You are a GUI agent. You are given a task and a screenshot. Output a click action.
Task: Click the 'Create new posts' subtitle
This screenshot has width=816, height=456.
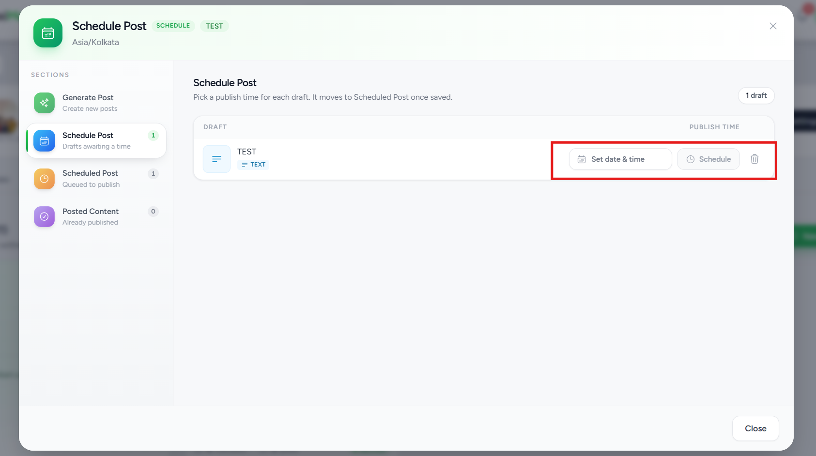click(x=90, y=108)
